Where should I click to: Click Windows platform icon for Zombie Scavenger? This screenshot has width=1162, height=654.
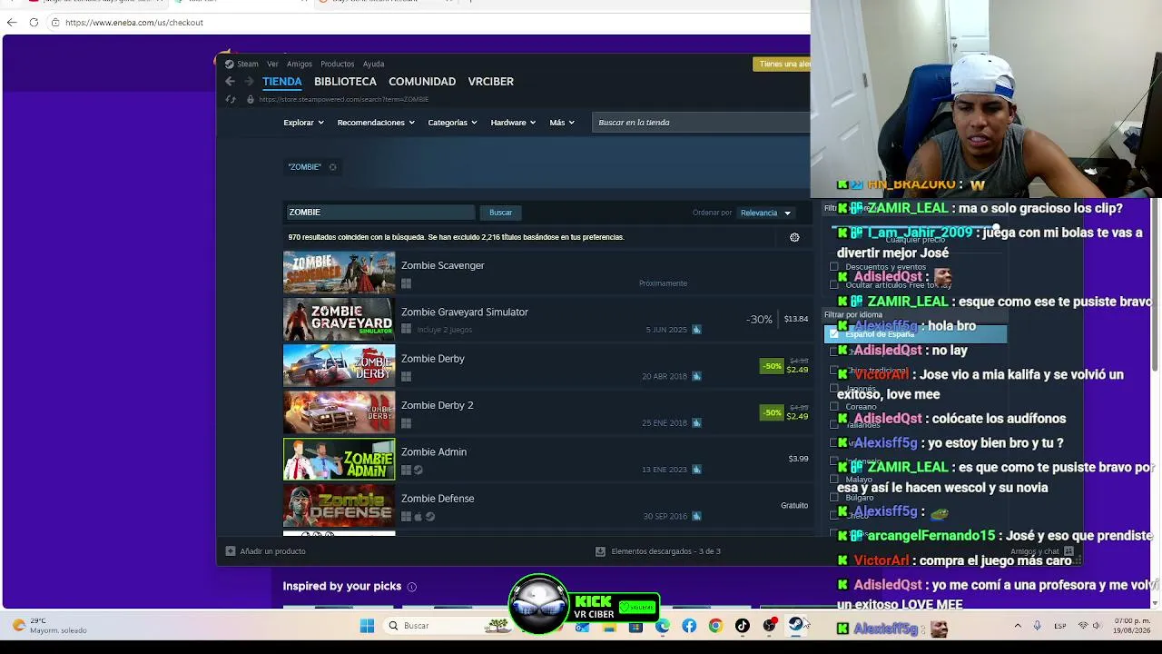pyautogui.click(x=406, y=283)
